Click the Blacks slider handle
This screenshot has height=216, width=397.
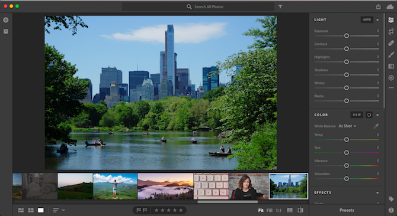point(347,101)
